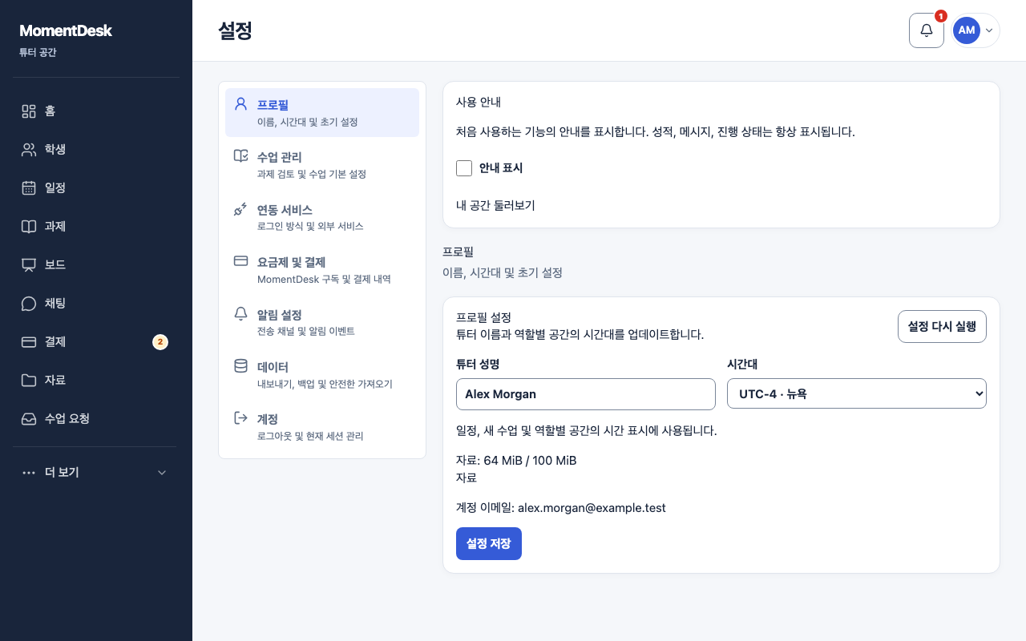Click the inbox icon for 수업 요청
The width and height of the screenshot is (1026, 641).
pyautogui.click(x=29, y=419)
